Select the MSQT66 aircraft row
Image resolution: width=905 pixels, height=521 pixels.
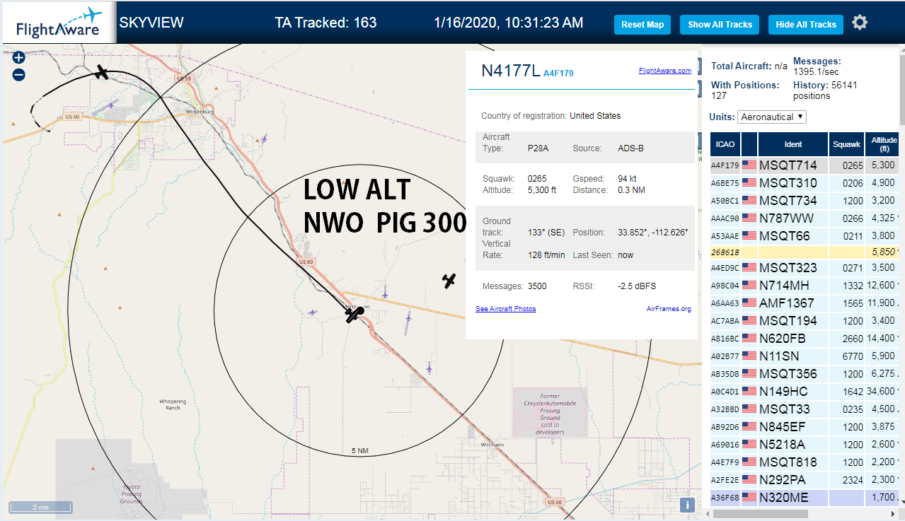pyautogui.click(x=805, y=236)
